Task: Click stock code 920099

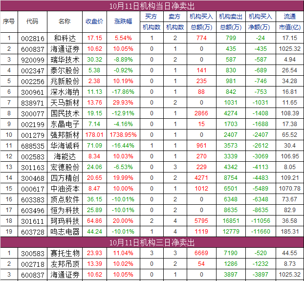Action: (33, 60)
